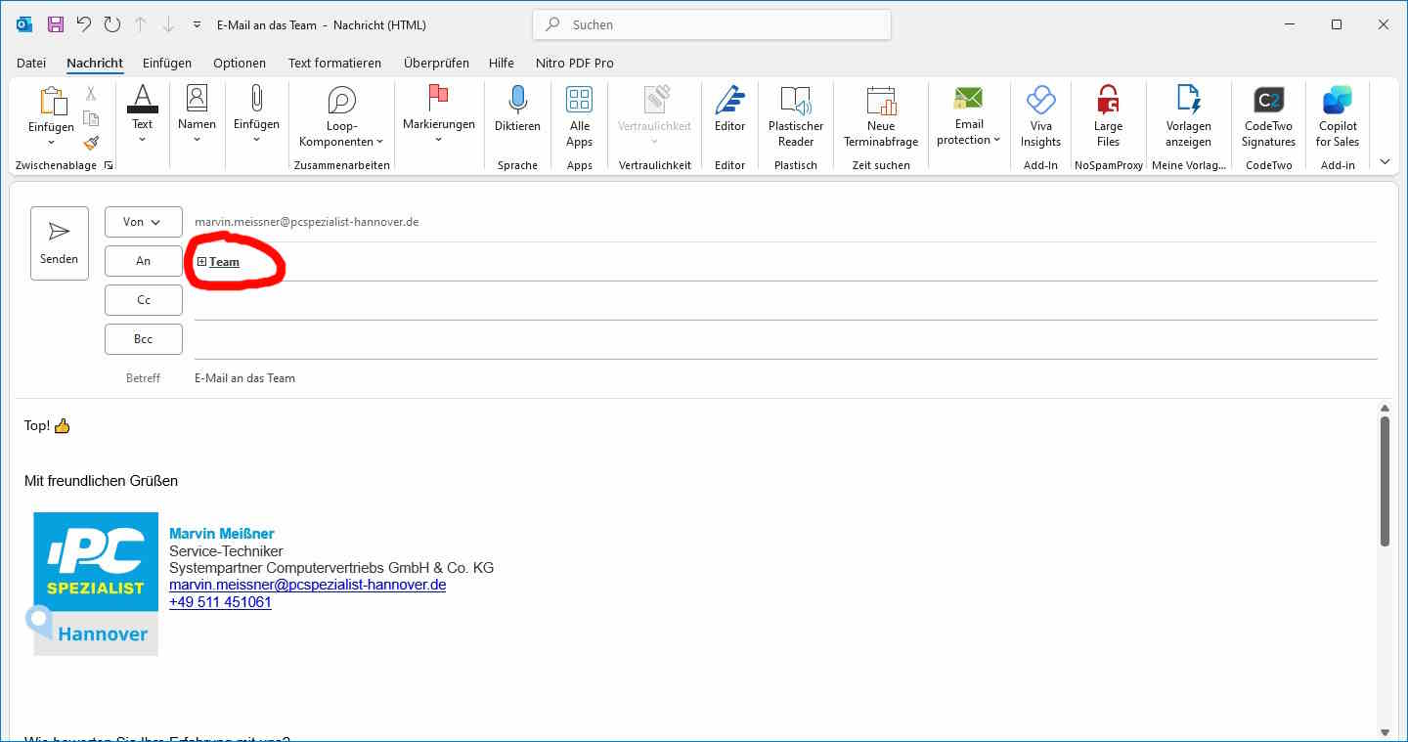Collapse the ribbon with the chevron
Viewport: 1408px width, 742px height.
tap(1385, 161)
